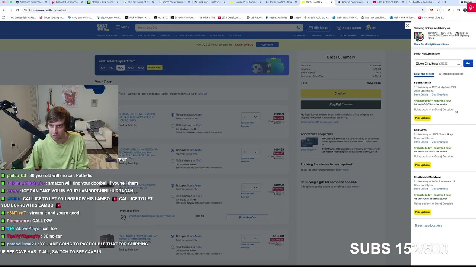
Task: Add Geek Squad Protection to cart
Action: (247, 217)
